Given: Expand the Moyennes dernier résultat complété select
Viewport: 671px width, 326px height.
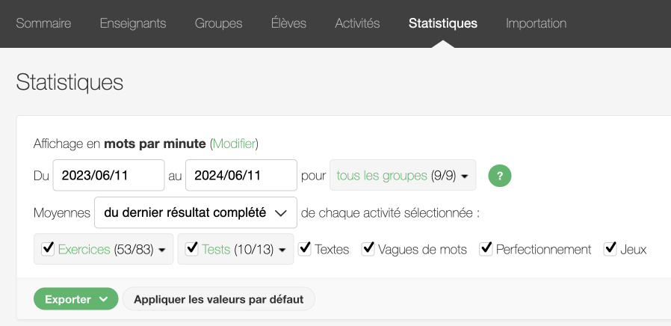Looking at the screenshot, I should (x=195, y=212).
